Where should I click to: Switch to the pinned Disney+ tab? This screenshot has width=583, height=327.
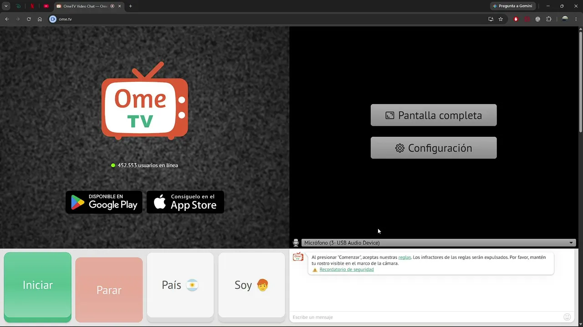pos(18,6)
